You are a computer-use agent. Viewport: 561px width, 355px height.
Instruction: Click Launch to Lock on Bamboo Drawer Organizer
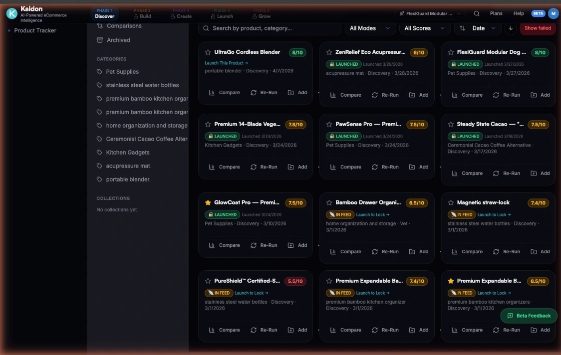(372, 215)
